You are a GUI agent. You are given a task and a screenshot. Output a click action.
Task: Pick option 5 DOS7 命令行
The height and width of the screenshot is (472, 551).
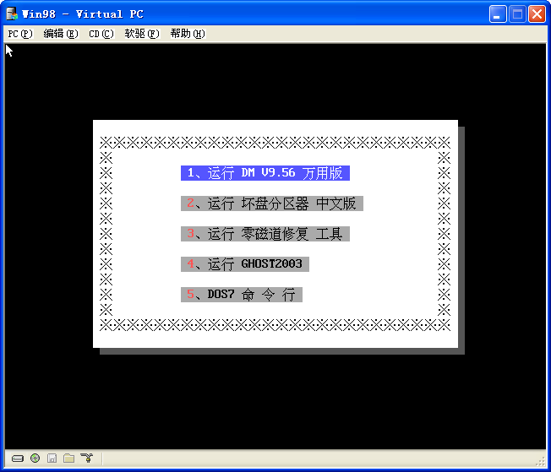click(242, 295)
